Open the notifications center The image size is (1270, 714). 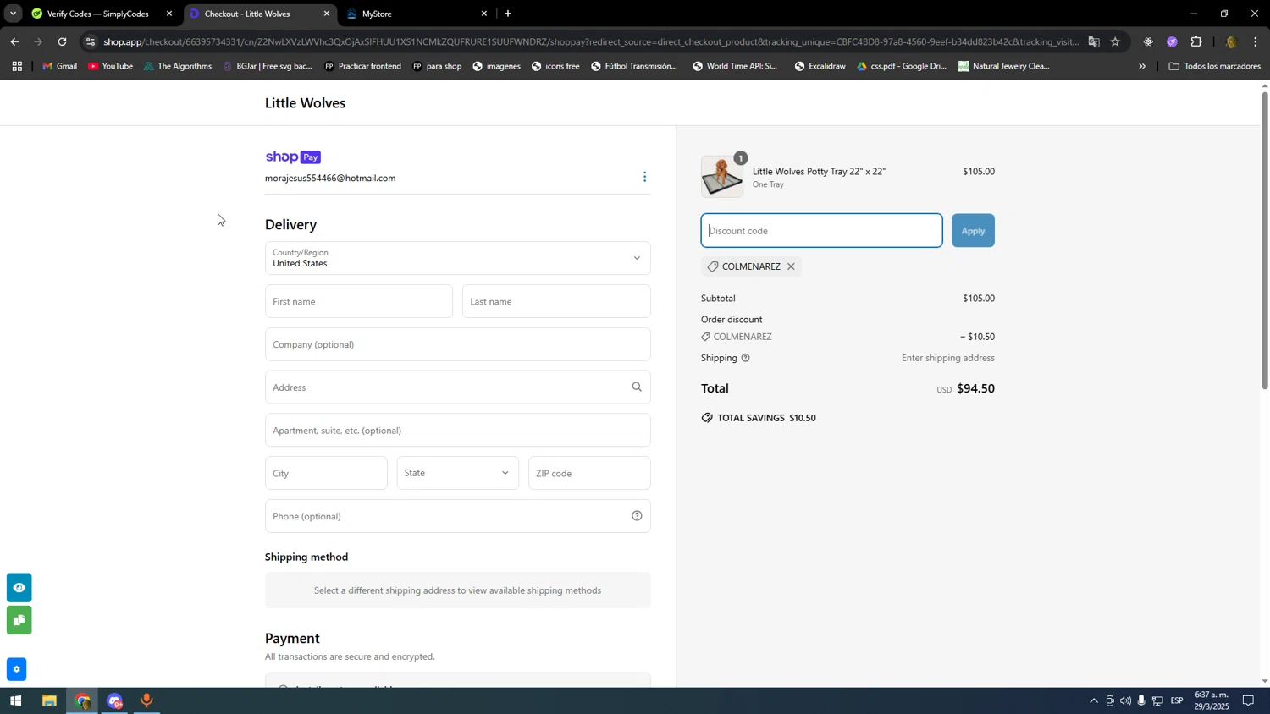[x=1248, y=701]
